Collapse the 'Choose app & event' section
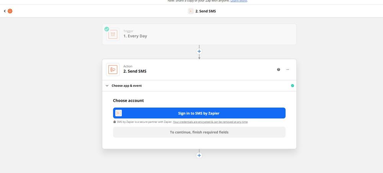The image size is (383, 173). pos(107,86)
